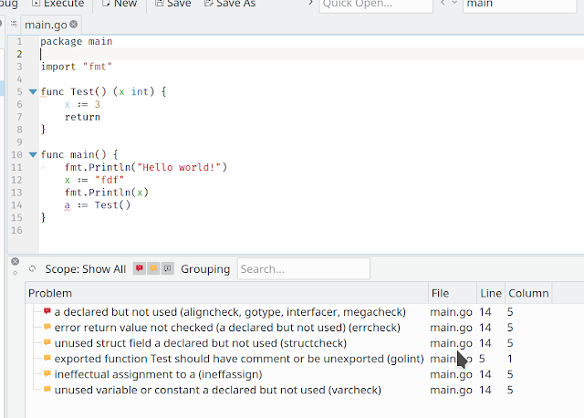
Task: Click line number 14 in the gutter
Action: [16, 205]
